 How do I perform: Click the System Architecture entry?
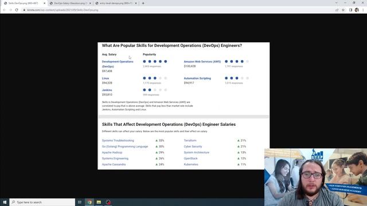click(x=197, y=153)
